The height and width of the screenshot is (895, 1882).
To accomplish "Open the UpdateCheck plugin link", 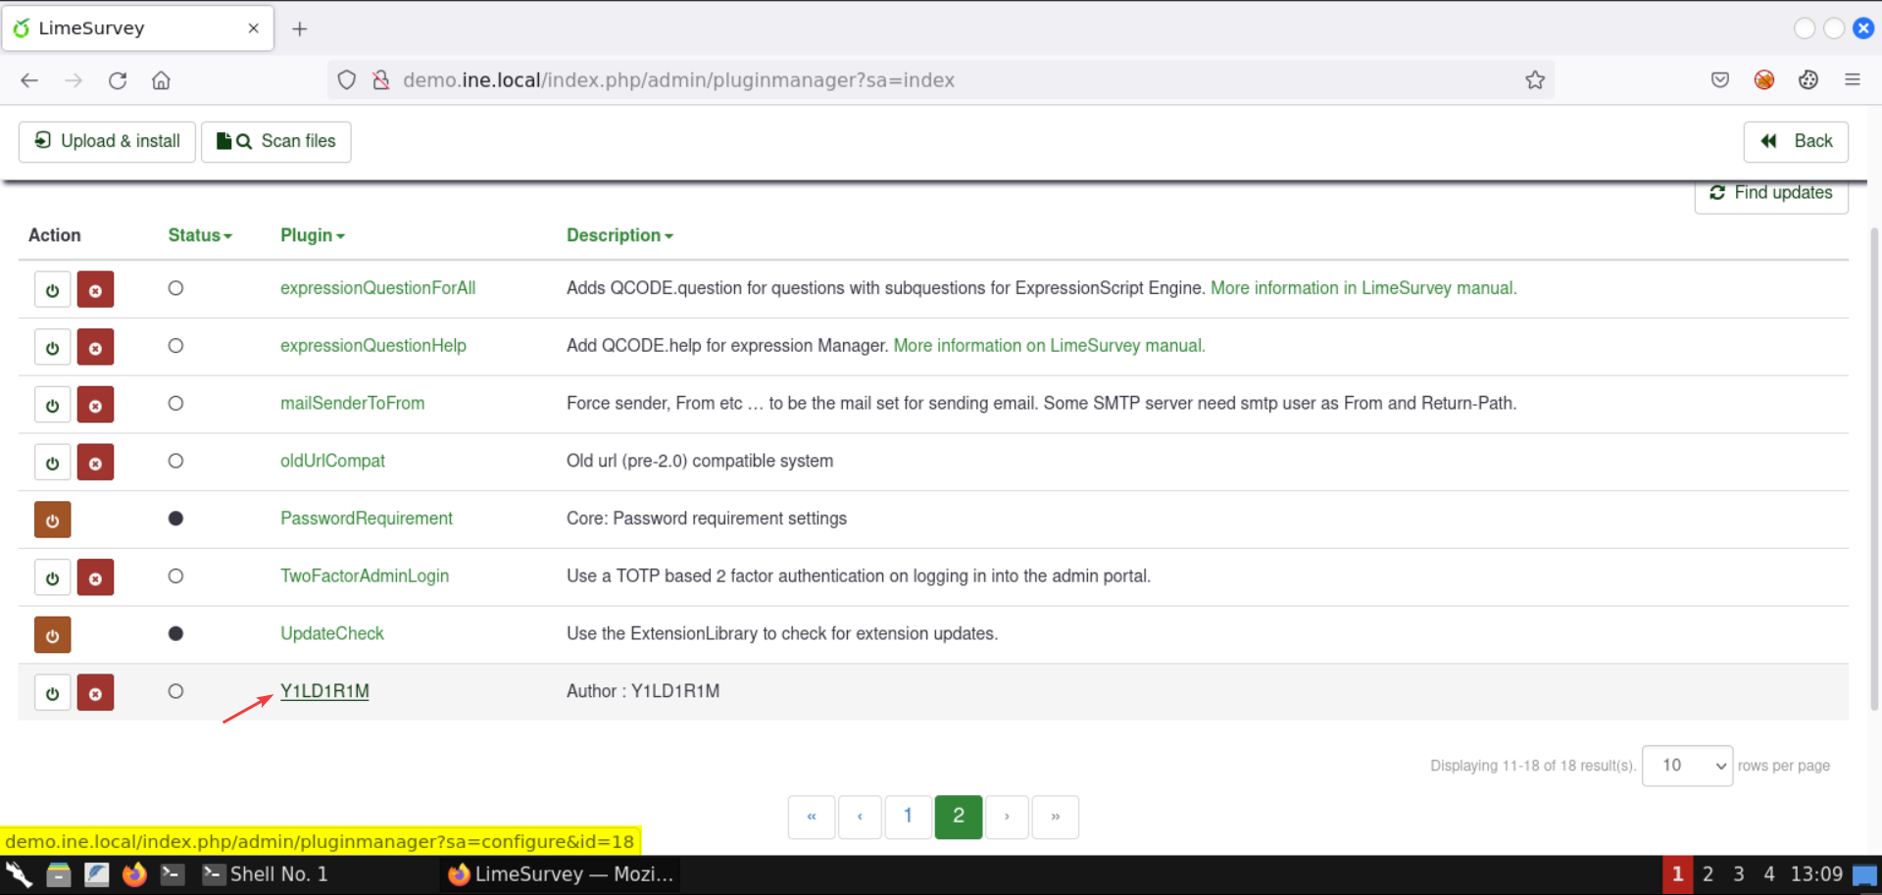I will click(332, 633).
